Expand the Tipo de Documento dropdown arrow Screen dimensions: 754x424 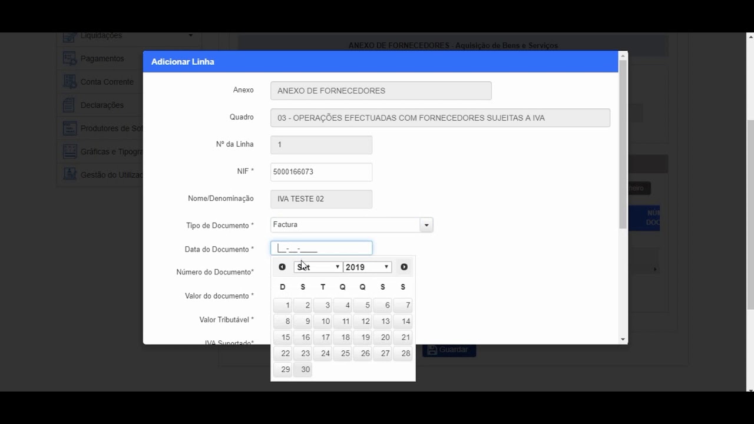click(426, 225)
